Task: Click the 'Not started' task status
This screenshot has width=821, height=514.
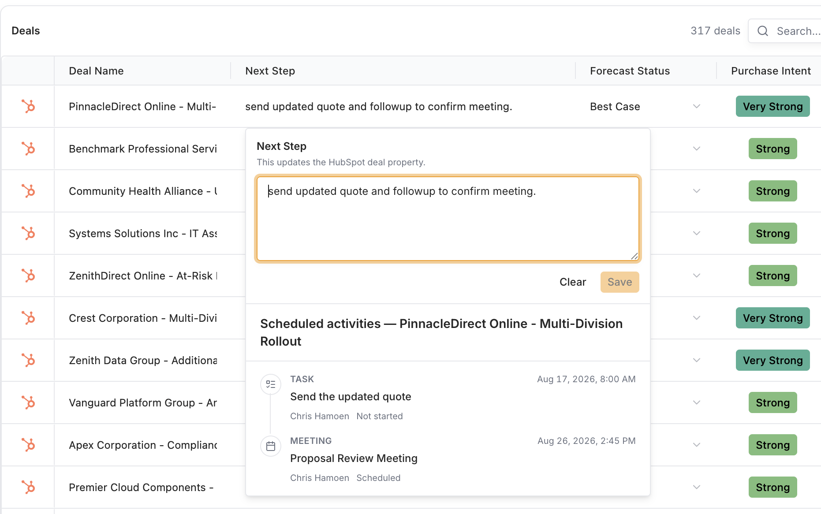Action: pyautogui.click(x=379, y=416)
